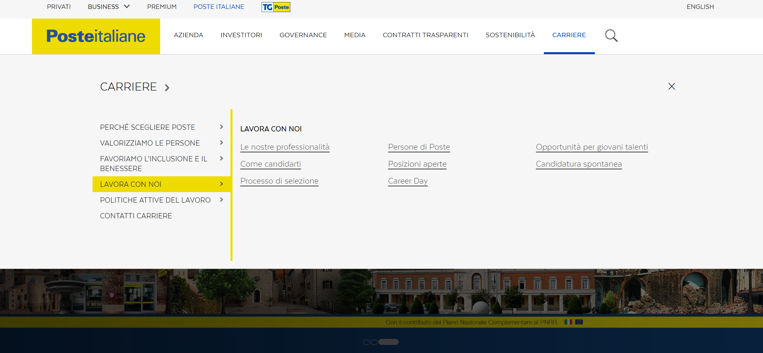763x353 pixels.
Task: Open the Posizioni aperte link
Action: 417,164
